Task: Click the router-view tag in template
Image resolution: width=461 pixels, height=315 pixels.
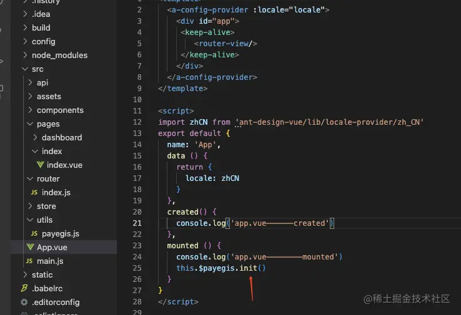Action: click(x=226, y=44)
